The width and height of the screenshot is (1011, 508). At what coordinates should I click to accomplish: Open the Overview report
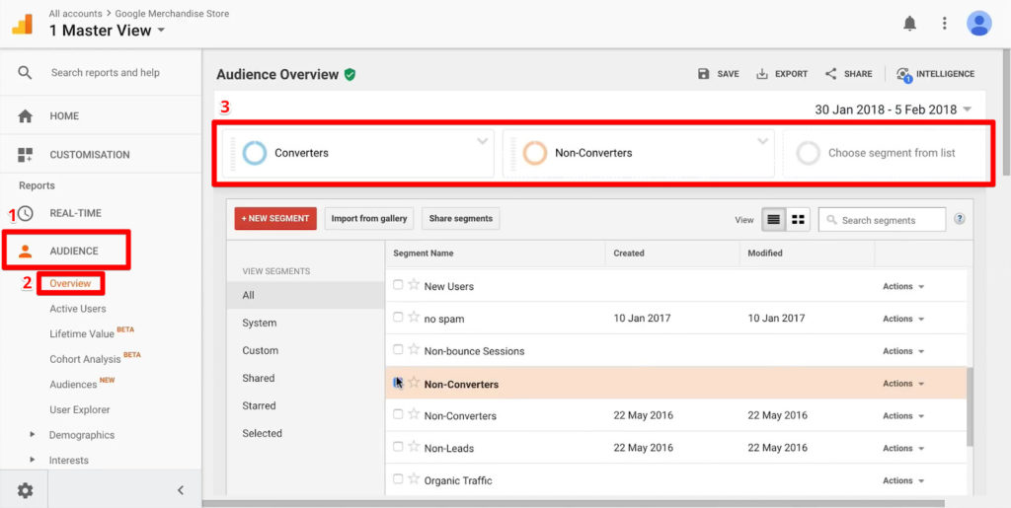pyautogui.click(x=70, y=283)
